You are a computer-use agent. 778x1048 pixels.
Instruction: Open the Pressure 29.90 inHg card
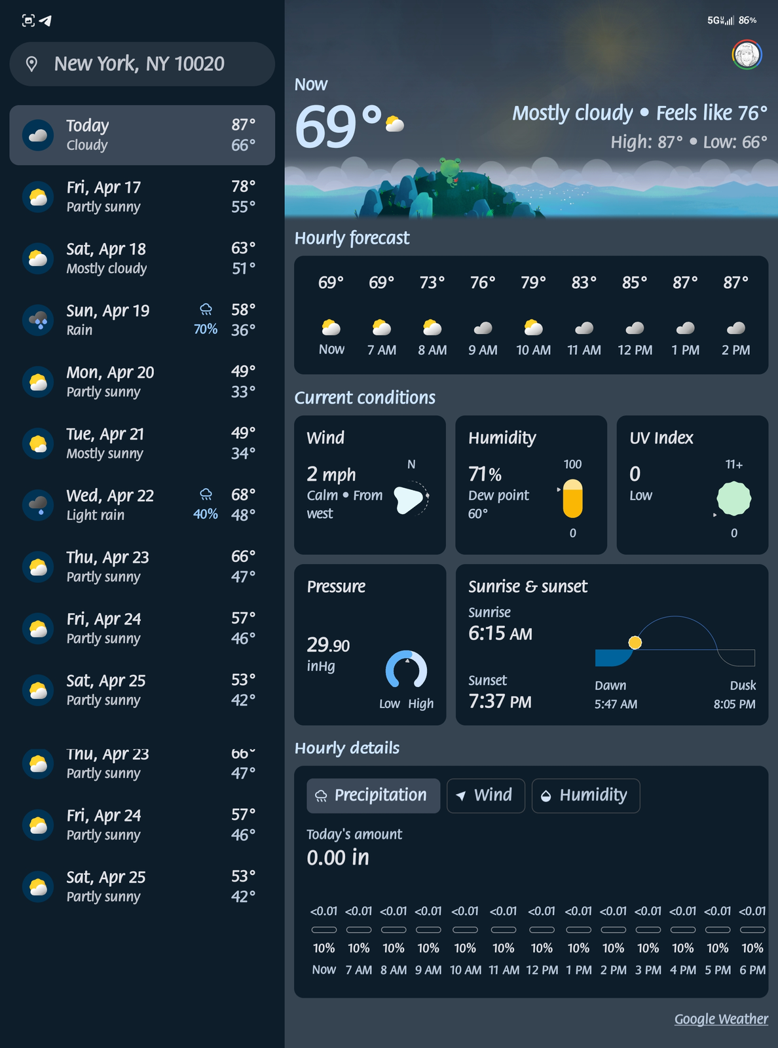[370, 645]
